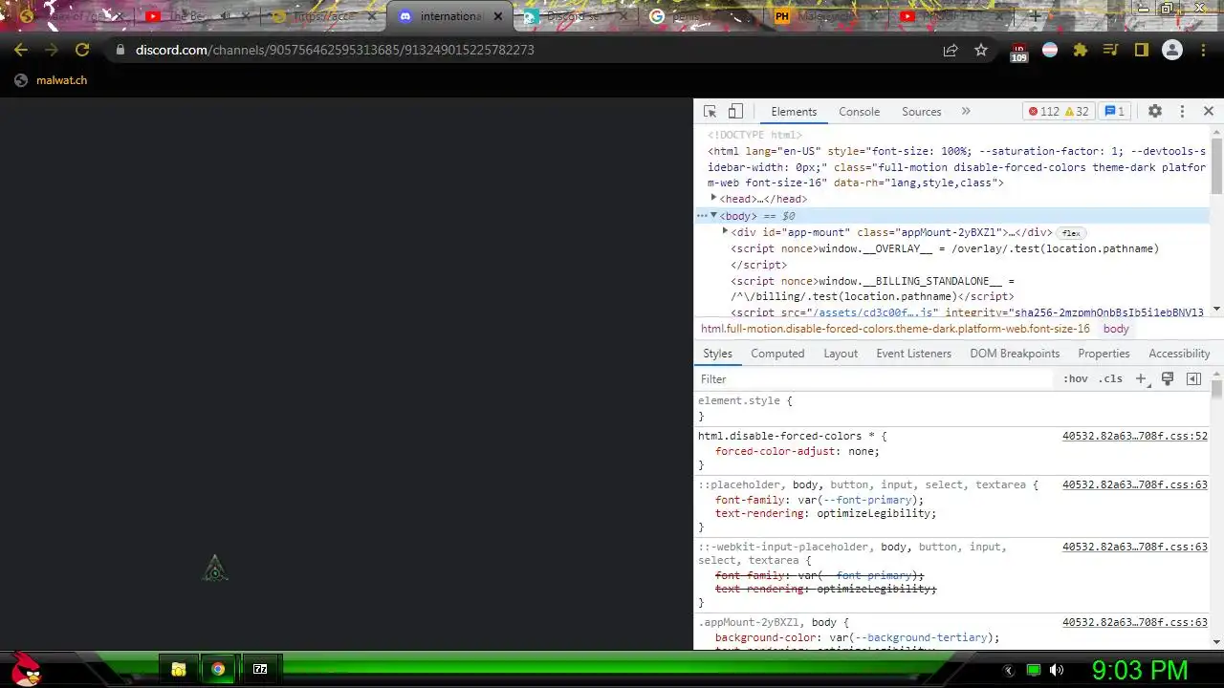Open the Accessibility tab
1224x688 pixels.
(1179, 354)
